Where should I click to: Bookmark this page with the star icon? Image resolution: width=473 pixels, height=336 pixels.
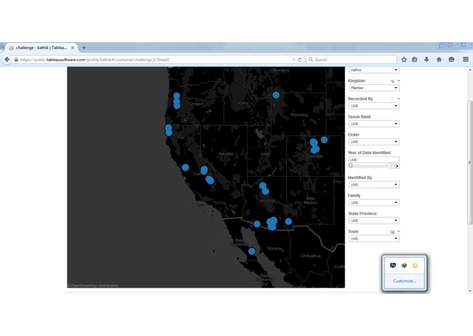[x=404, y=60]
